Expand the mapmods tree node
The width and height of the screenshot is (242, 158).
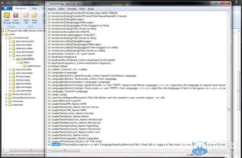(6, 105)
